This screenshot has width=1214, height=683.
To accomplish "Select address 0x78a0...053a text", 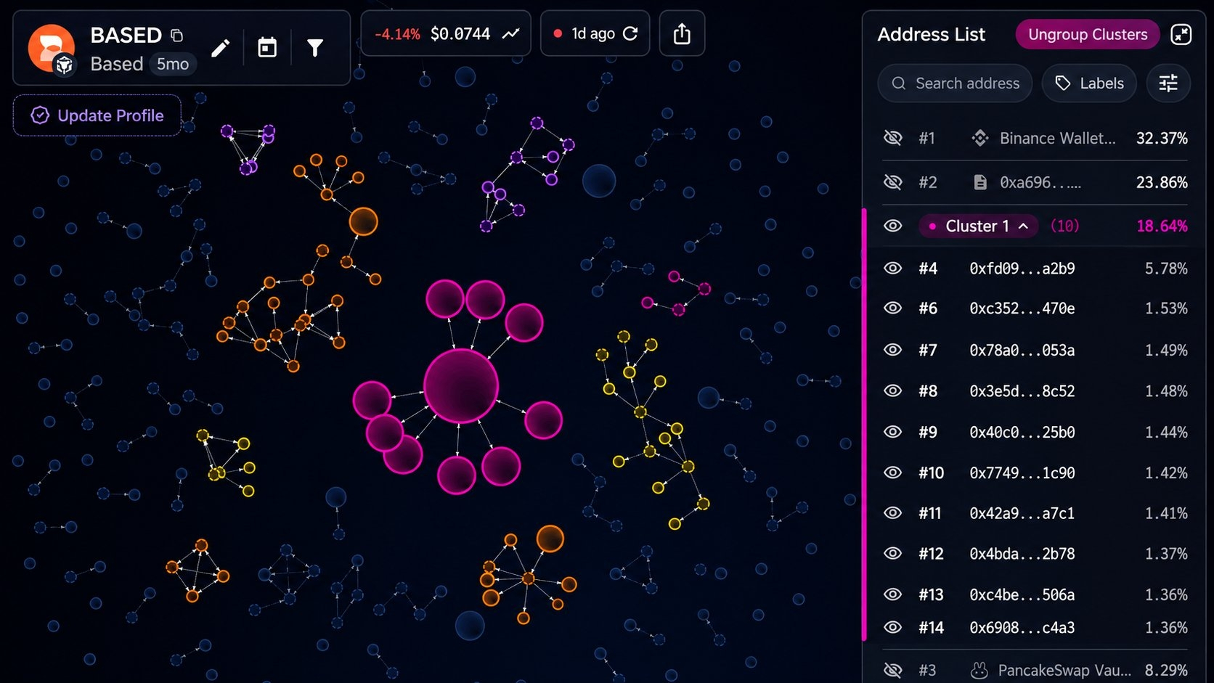I will click(1022, 350).
